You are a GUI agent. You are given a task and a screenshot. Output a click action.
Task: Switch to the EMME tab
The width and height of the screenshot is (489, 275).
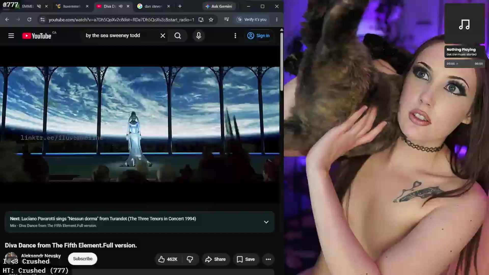(x=28, y=6)
